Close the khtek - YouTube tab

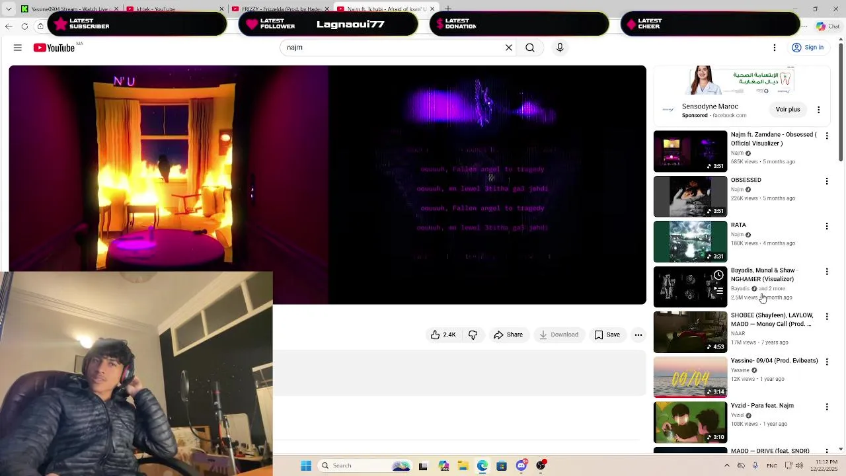221,9
